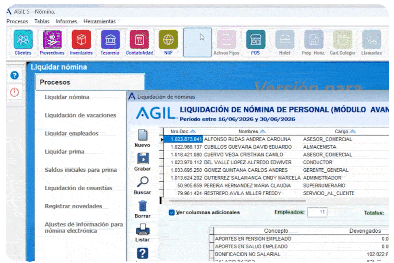
Task: Open the Herramientas menu
Action: click(99, 21)
